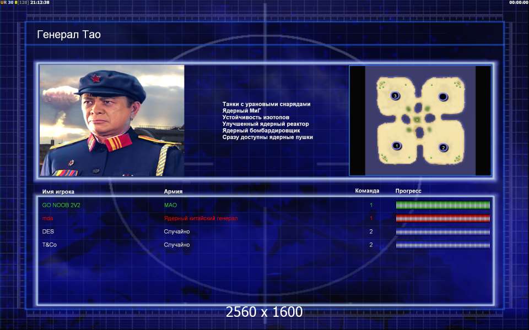Click the red progress bar of mda

(442, 218)
